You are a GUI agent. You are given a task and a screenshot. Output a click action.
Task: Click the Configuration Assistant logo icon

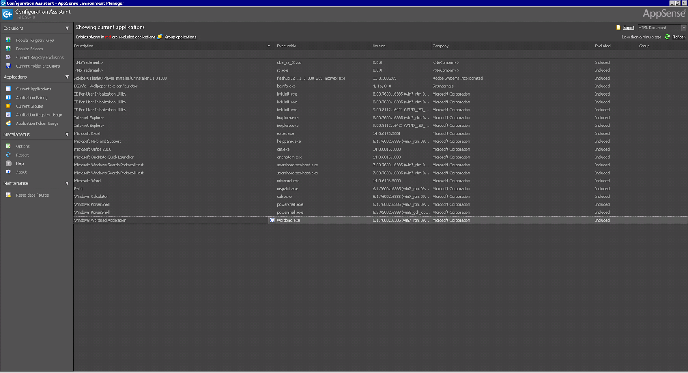click(7, 14)
